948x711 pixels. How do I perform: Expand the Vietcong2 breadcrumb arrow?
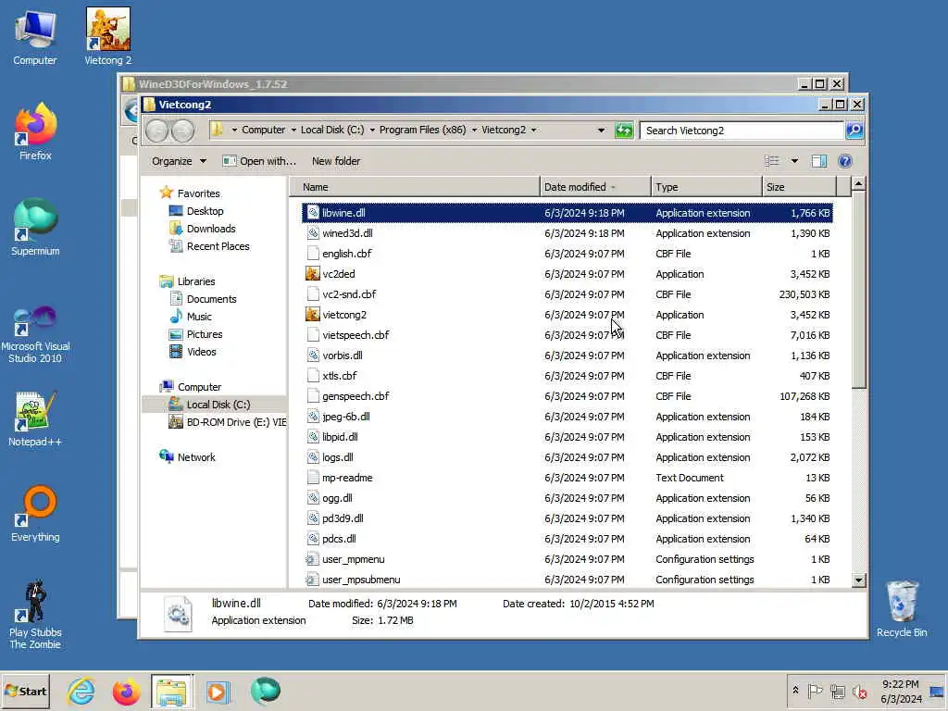(x=534, y=130)
